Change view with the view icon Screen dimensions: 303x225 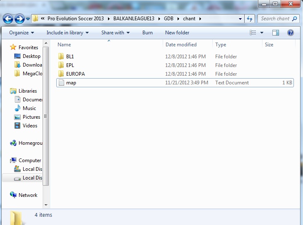(252, 33)
